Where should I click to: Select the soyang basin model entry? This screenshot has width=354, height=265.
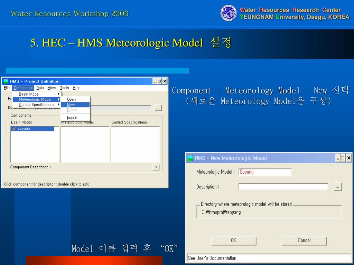(x=32, y=129)
